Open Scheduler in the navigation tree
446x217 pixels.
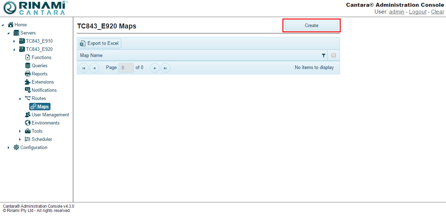click(42, 139)
